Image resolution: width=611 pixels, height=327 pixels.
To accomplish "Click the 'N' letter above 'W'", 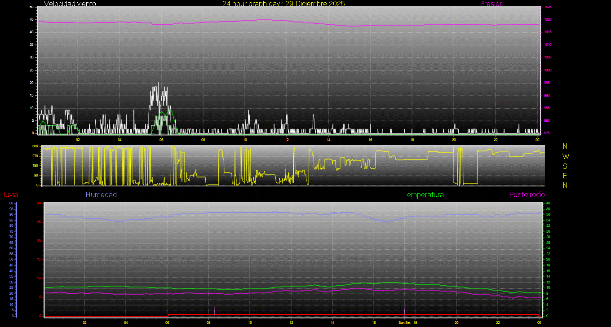I will [565, 146].
